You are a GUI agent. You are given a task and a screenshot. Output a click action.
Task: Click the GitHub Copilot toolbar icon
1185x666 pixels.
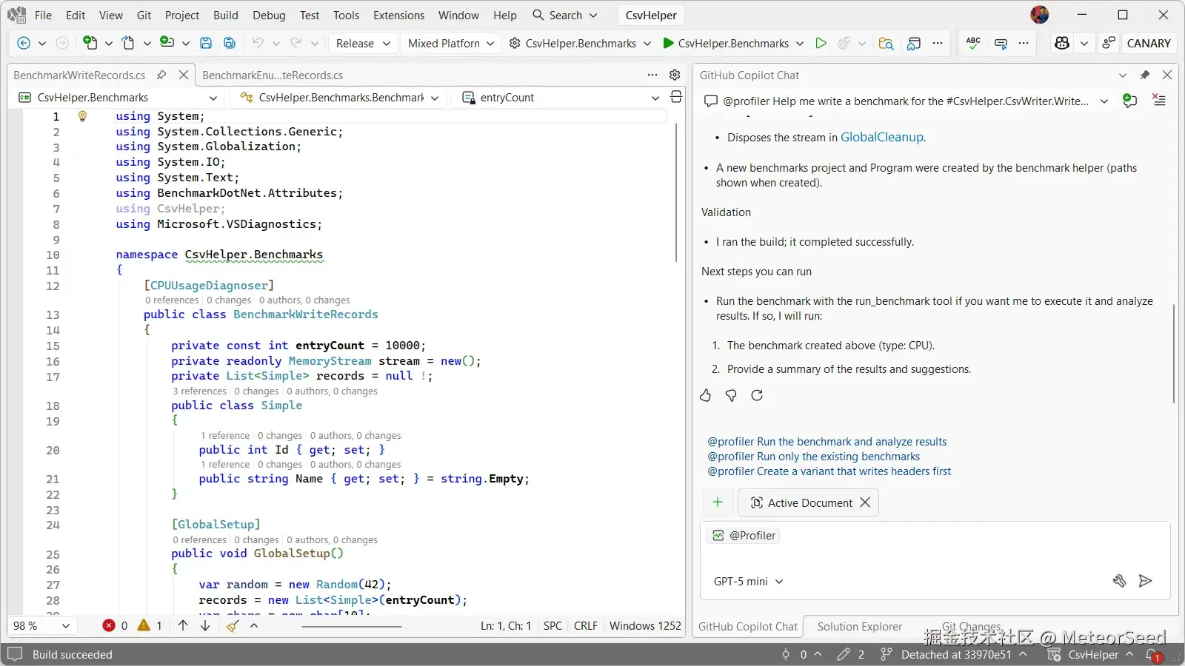[x=1062, y=43]
